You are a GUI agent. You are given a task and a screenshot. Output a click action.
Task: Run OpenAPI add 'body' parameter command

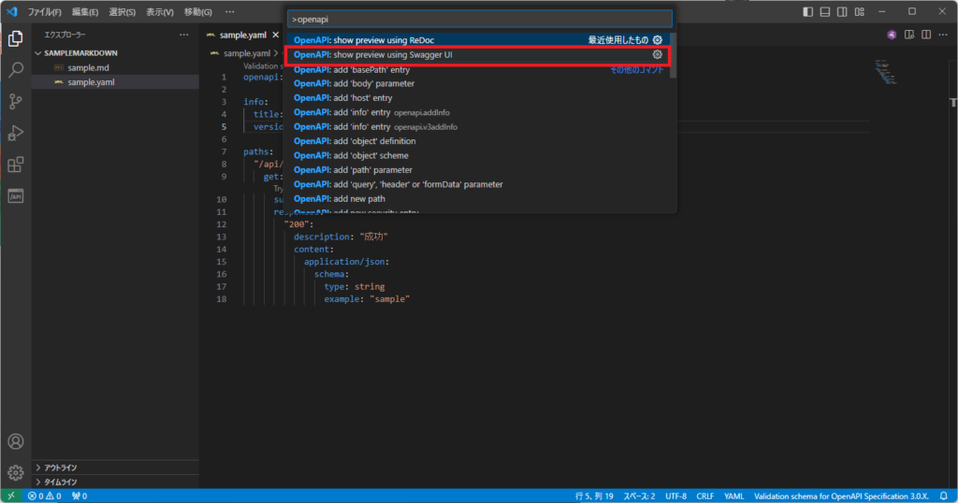pyautogui.click(x=478, y=83)
